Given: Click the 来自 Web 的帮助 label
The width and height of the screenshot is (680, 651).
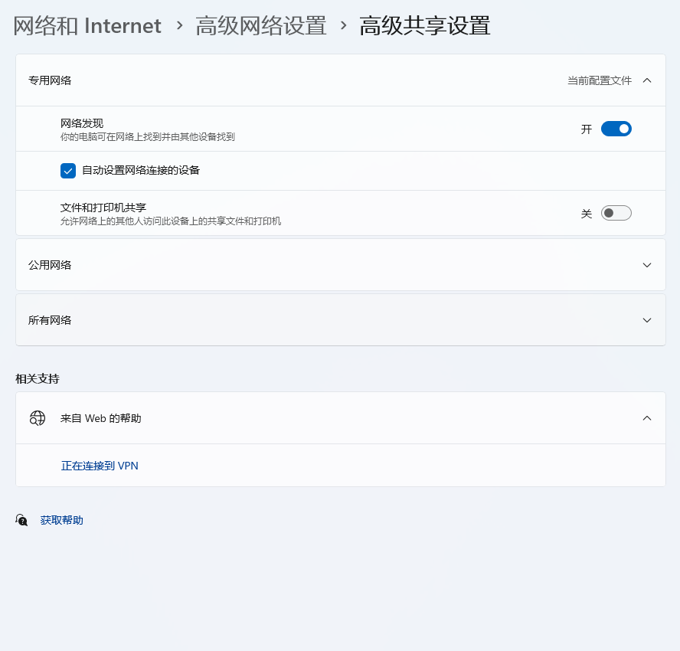Looking at the screenshot, I should point(100,418).
